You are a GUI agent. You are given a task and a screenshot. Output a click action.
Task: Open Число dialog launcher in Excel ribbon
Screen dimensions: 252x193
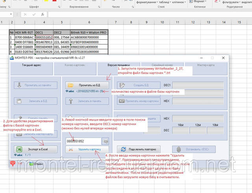133,7
